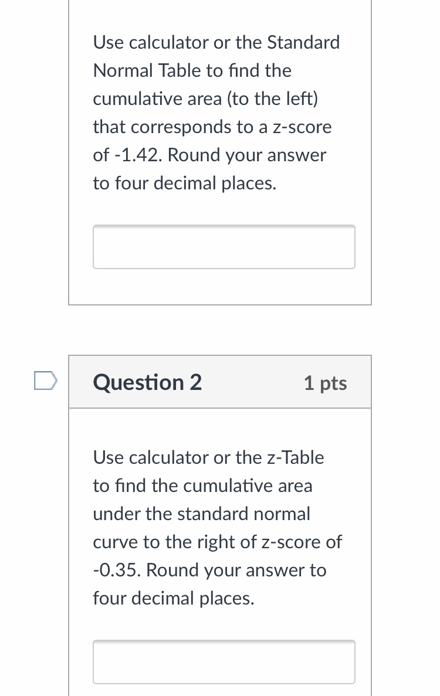Click "curve to the right of z-score of"

coord(217,542)
